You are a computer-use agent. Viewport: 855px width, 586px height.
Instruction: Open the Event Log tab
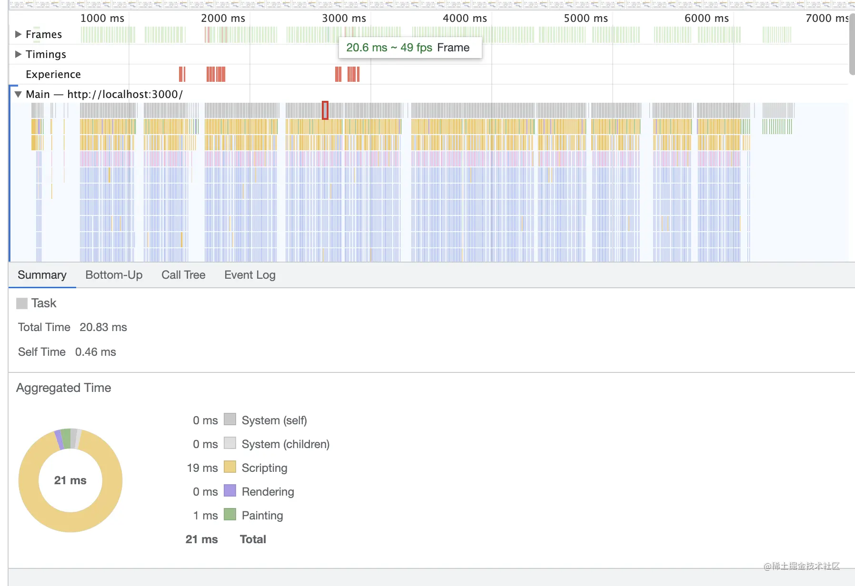pos(249,275)
